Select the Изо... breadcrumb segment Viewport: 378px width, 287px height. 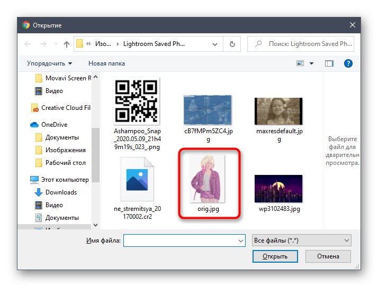tap(103, 44)
